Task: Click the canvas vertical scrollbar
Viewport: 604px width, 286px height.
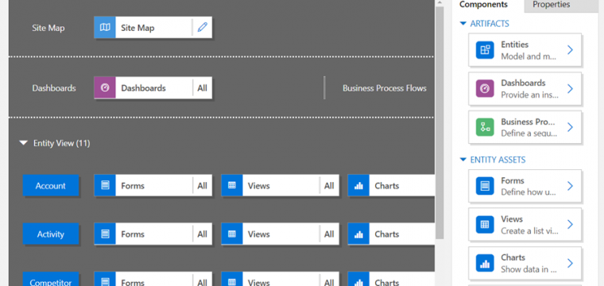Action: coord(439,122)
